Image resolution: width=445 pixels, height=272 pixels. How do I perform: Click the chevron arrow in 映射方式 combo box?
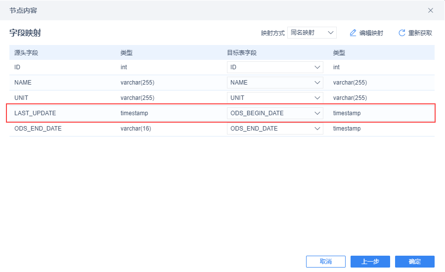pos(330,33)
